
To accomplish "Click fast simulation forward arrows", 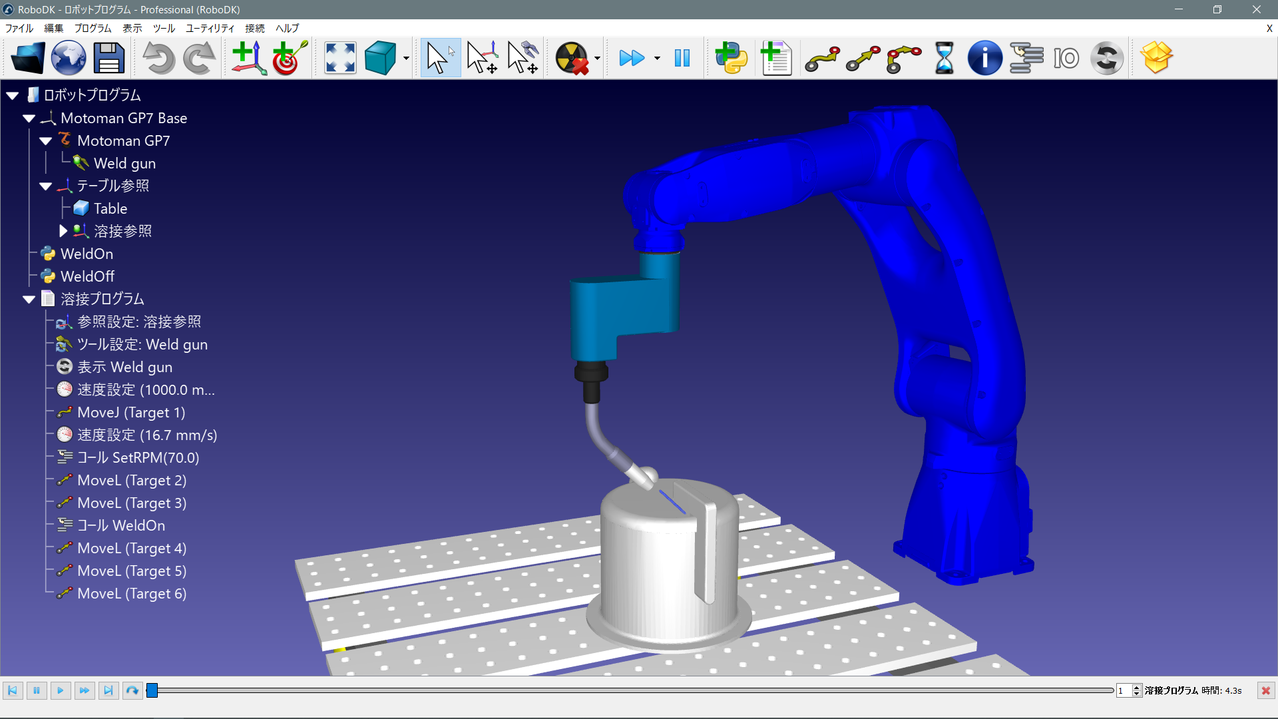I will (632, 58).
